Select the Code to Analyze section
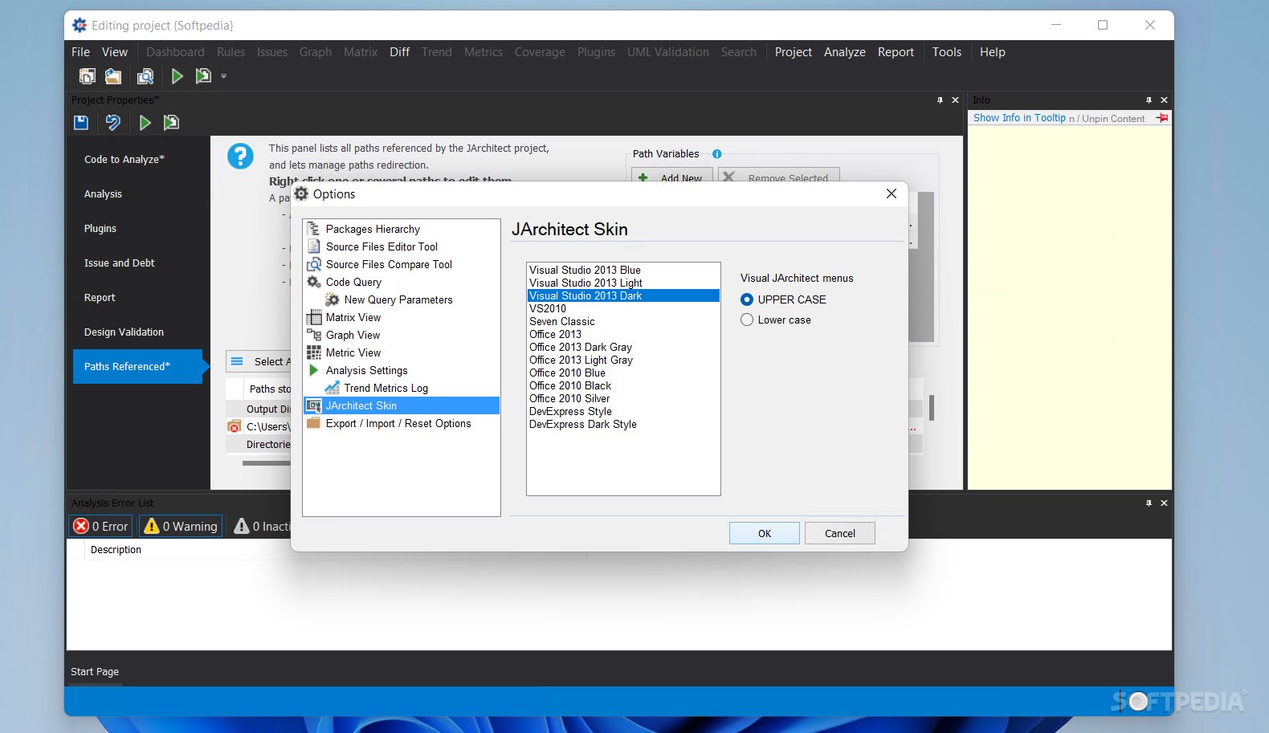 [x=137, y=159]
